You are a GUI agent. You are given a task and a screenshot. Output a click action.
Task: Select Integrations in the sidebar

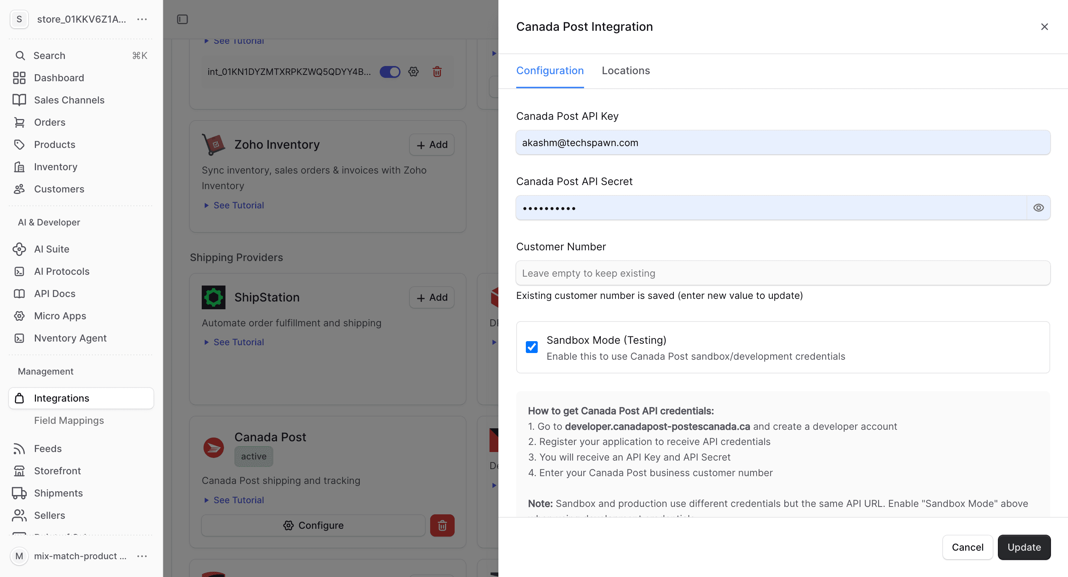click(x=81, y=398)
